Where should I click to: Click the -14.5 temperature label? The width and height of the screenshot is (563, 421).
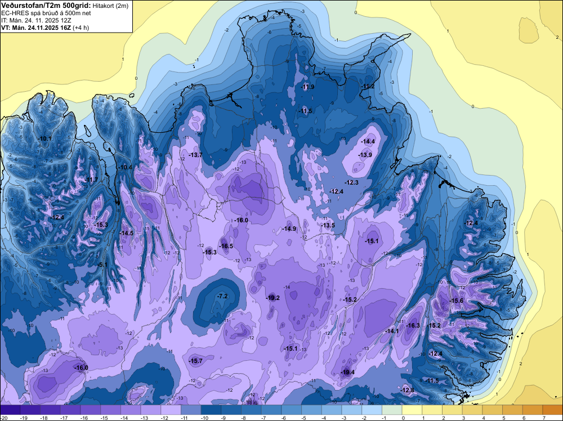pos(126,233)
